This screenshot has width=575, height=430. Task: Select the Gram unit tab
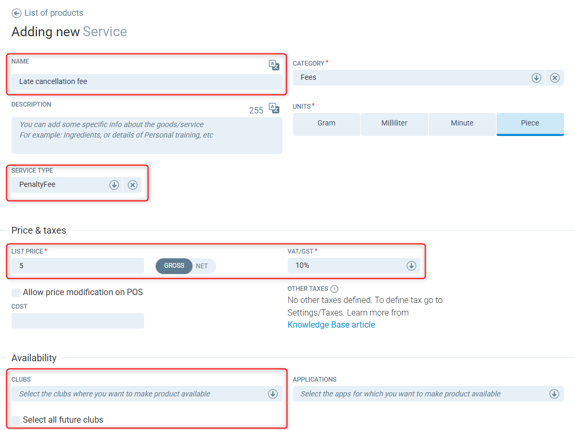326,123
